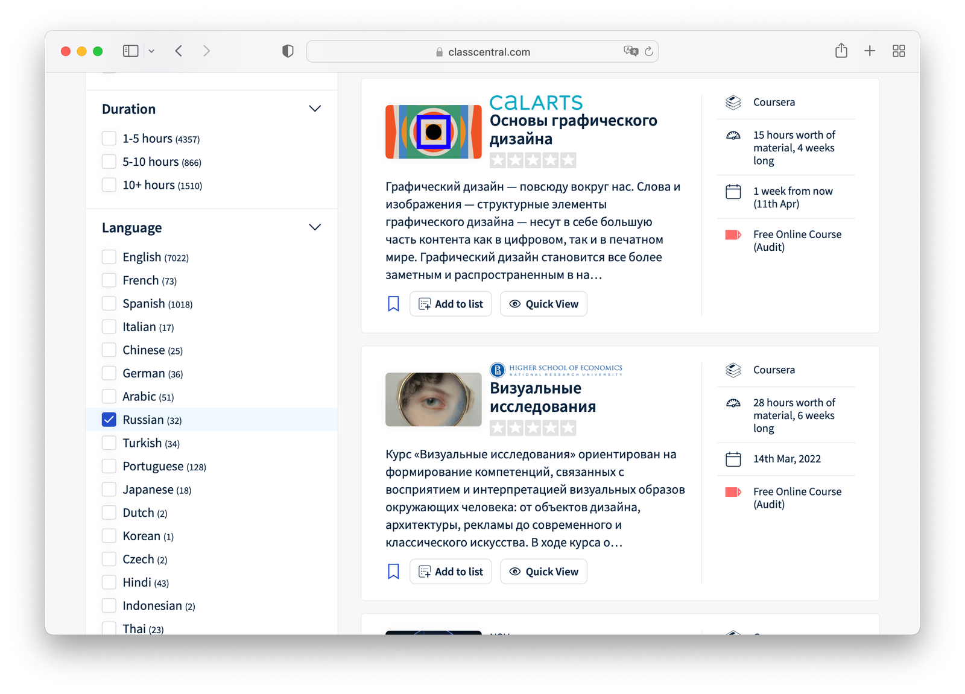The image size is (965, 694).
Task: Check the 1-5 hours duration filter
Action: click(109, 138)
